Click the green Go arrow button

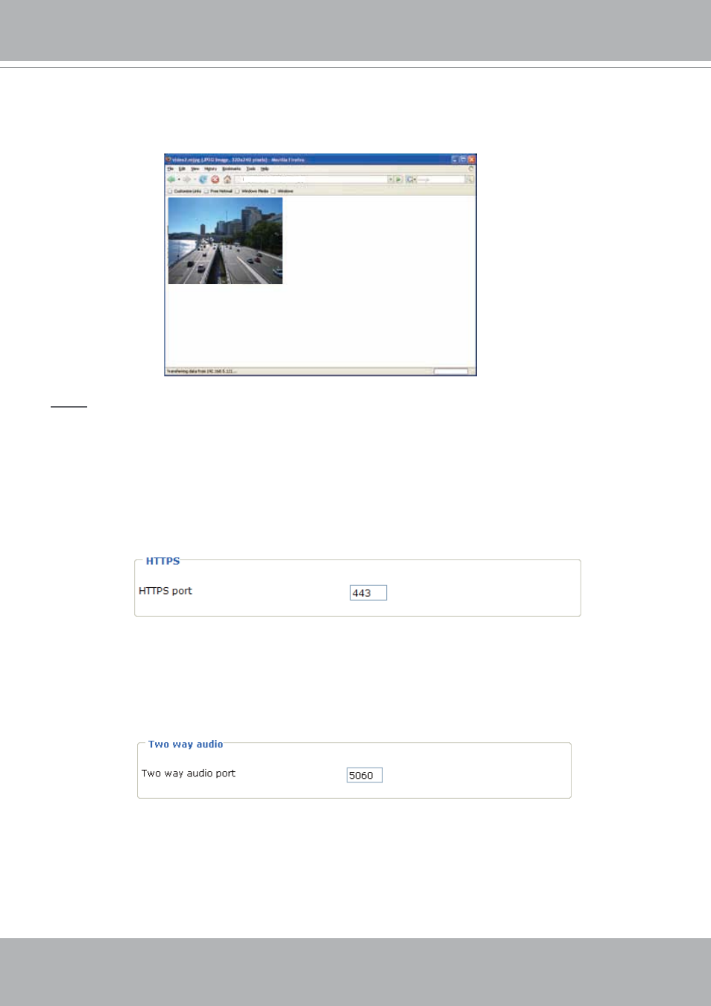(399, 179)
